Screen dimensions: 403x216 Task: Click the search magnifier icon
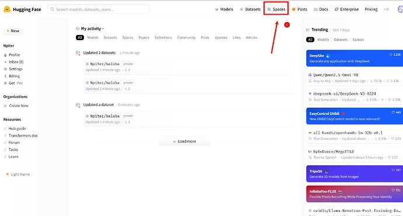pos(52,9)
